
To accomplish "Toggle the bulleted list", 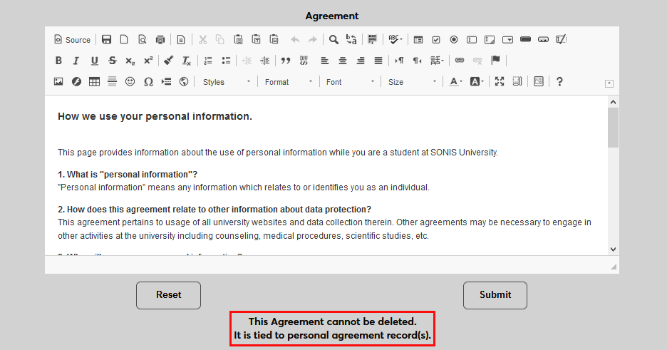I will coord(226,61).
